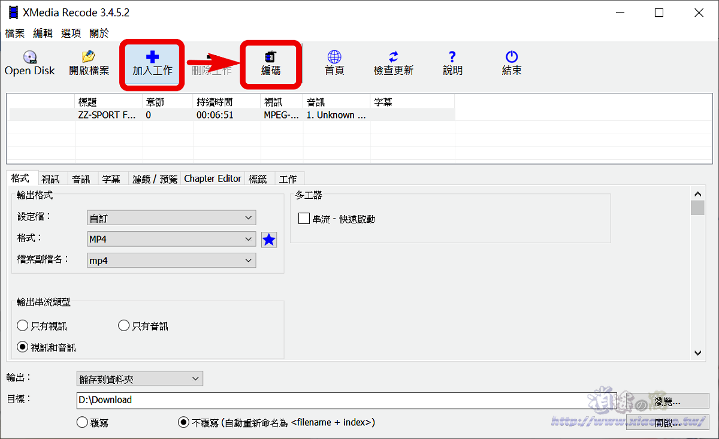Switch to the 工作 tab
Image resolution: width=719 pixels, height=439 pixels.
tap(288, 178)
